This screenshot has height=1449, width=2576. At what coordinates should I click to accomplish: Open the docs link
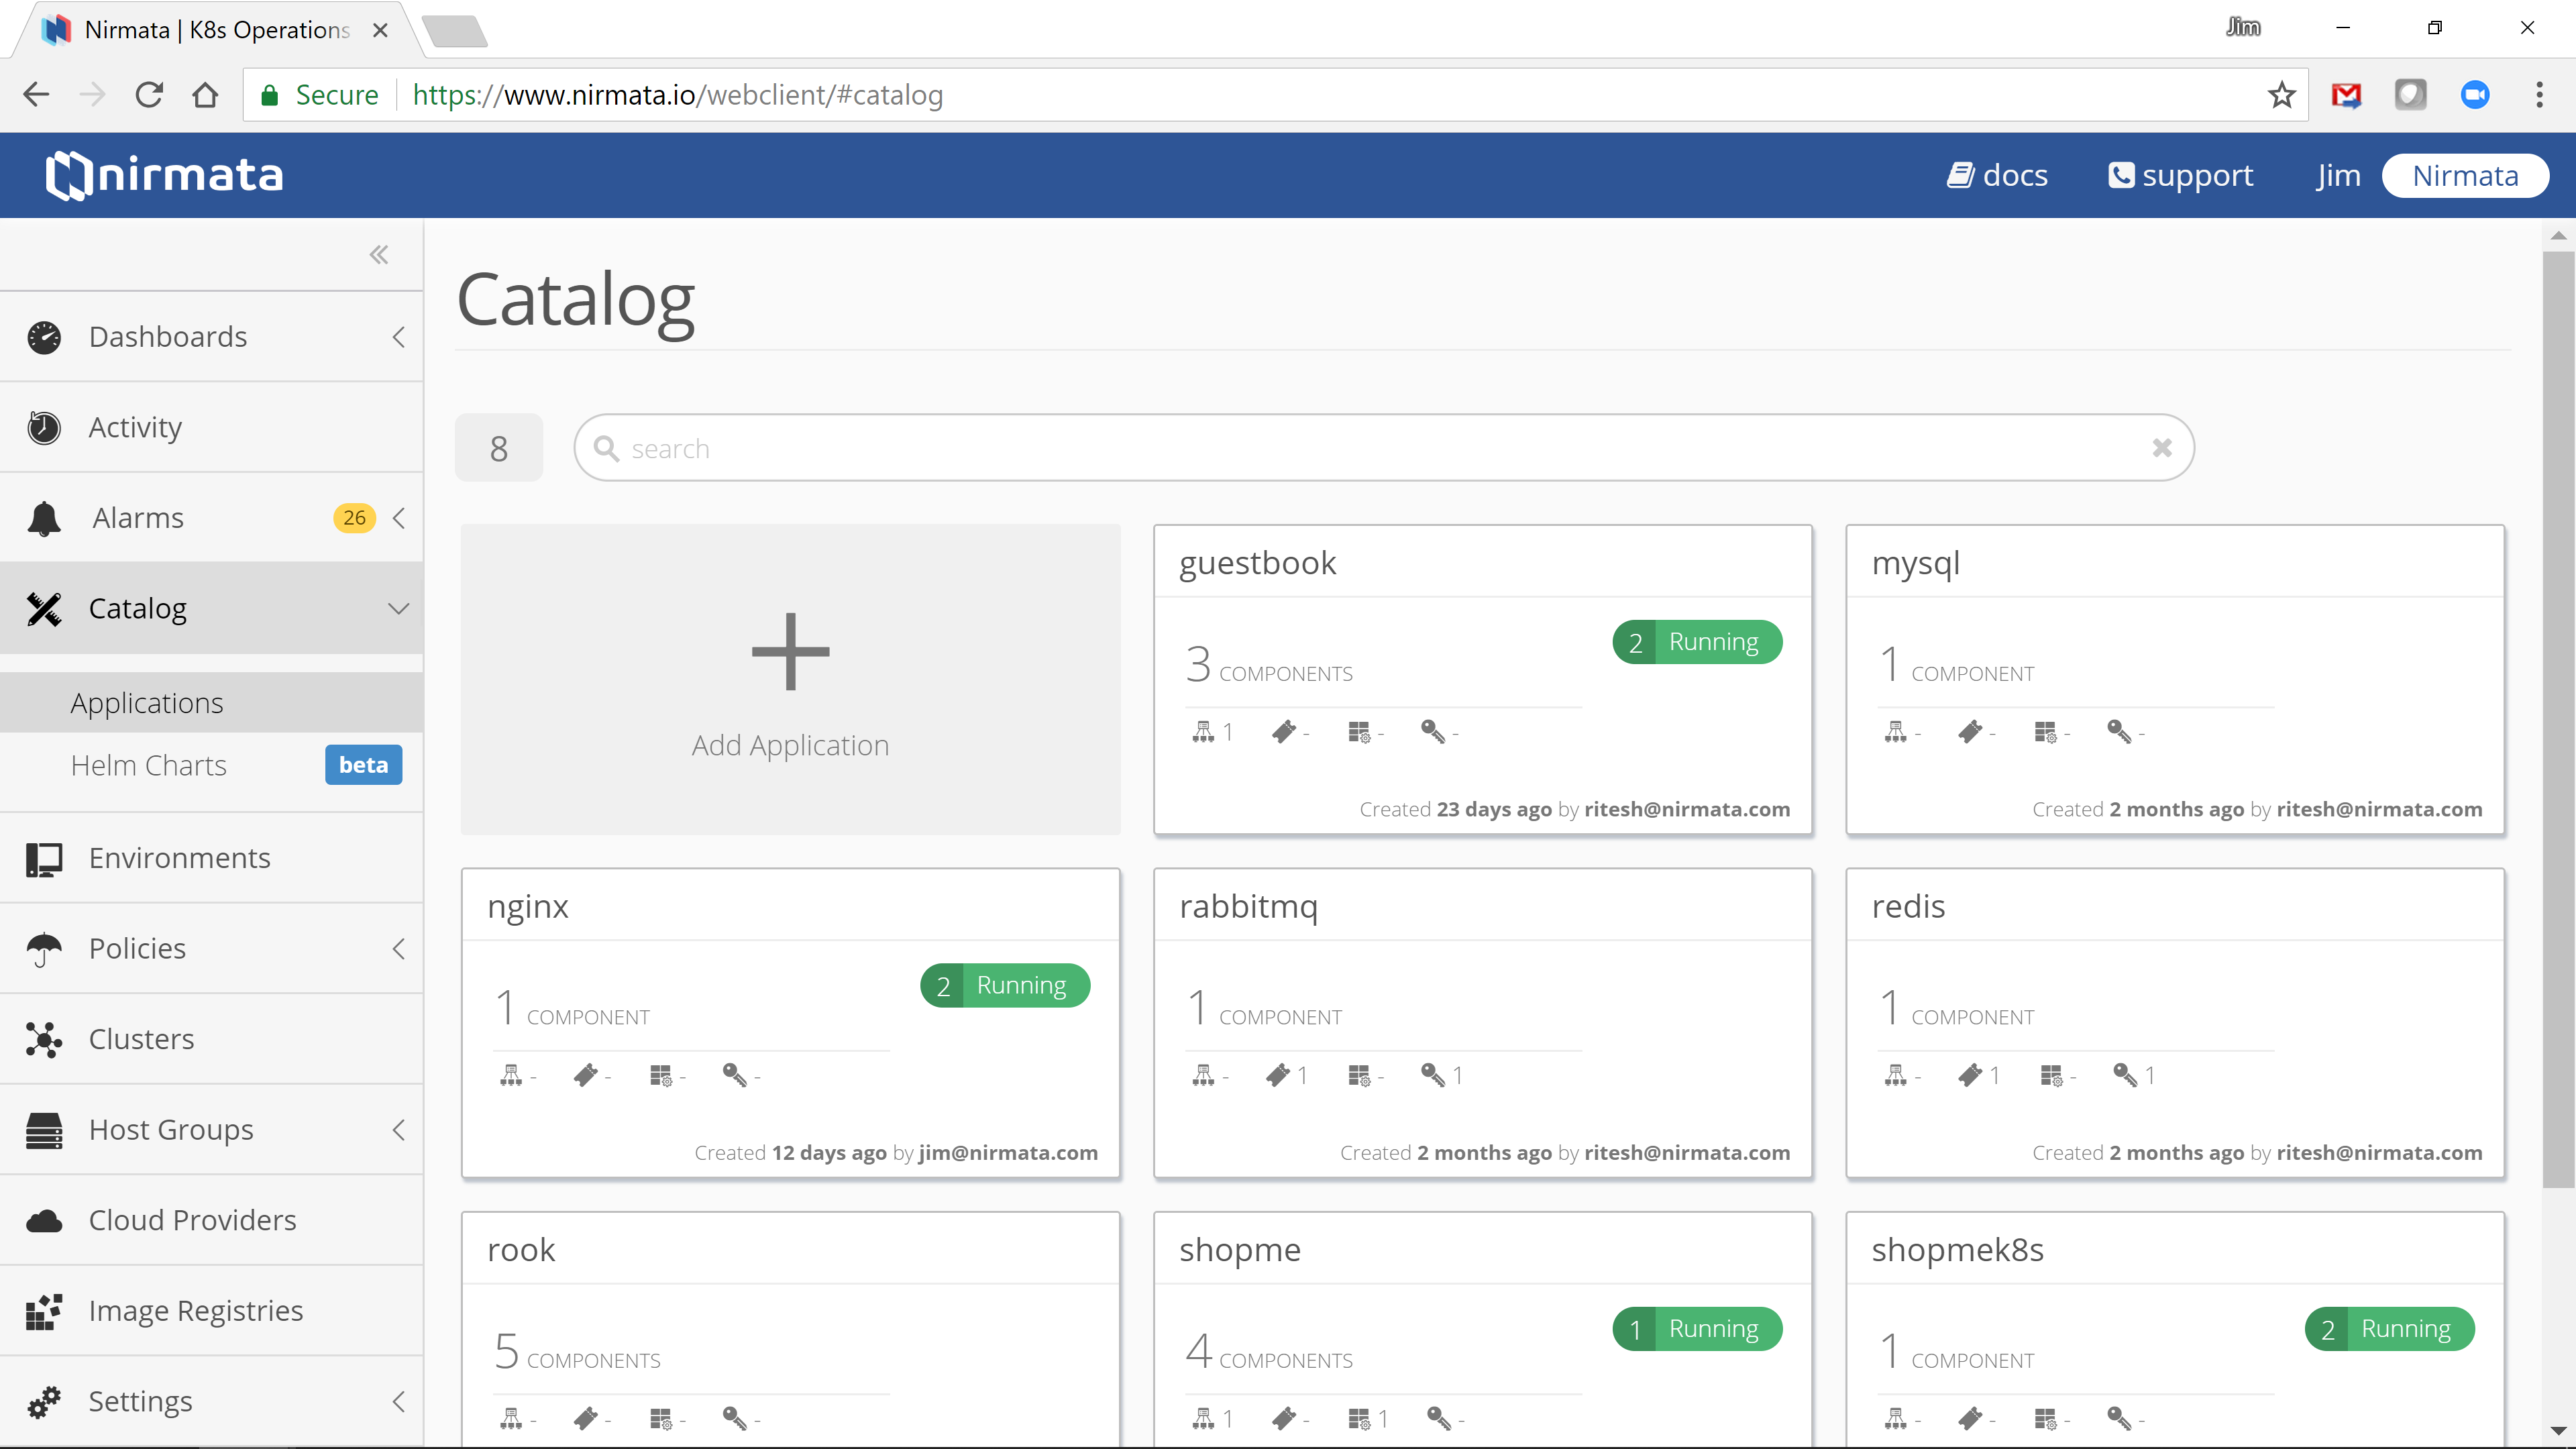point(1997,176)
